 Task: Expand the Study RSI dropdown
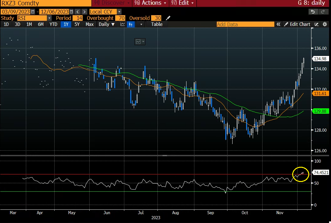click(x=49, y=18)
